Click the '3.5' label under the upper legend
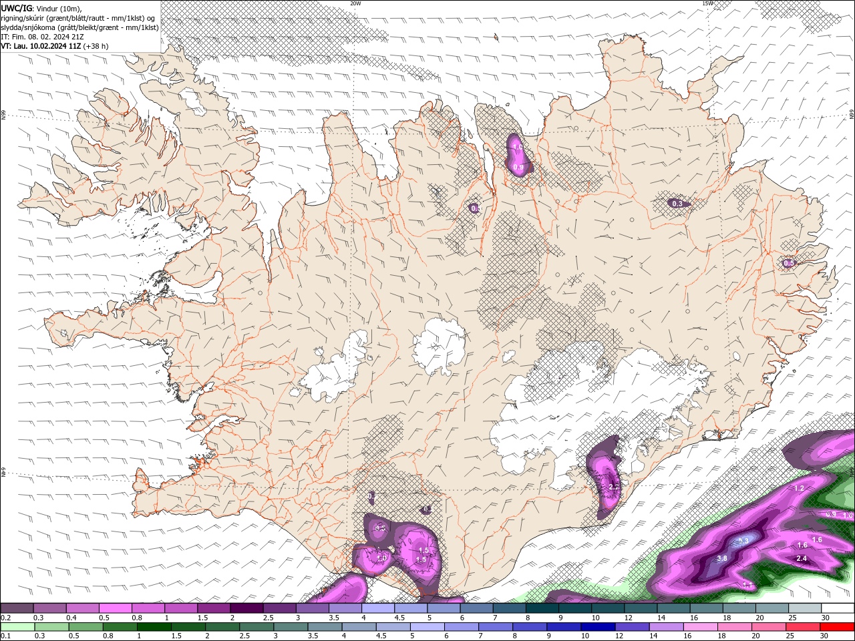The height and width of the screenshot is (641, 855). (x=335, y=618)
